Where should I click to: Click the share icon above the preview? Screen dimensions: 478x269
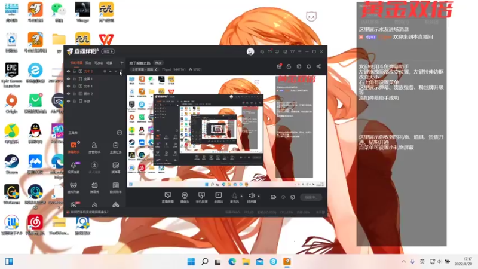coord(318,66)
